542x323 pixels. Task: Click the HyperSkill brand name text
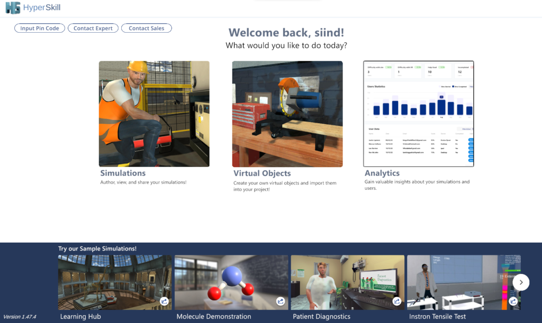point(41,8)
